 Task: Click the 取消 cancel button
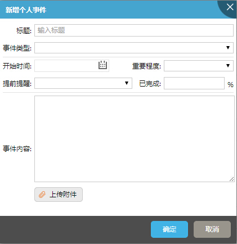coord(212,229)
